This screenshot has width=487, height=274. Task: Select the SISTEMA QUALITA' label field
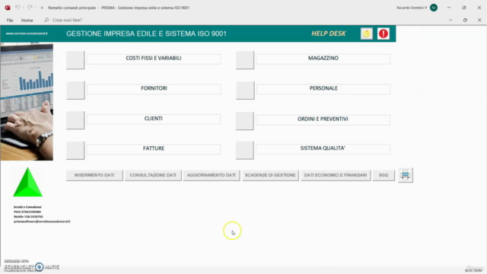(323, 149)
